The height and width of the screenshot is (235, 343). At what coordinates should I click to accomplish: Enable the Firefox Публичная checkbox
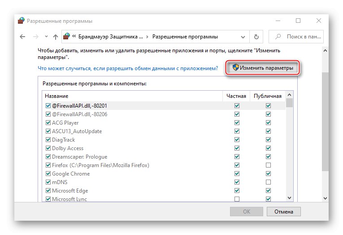[269, 165]
